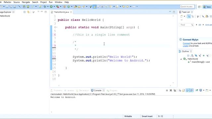212x119 pixels.
Task: Toggle Hide Fields in Outline toolbar
Action: tap(196, 56)
